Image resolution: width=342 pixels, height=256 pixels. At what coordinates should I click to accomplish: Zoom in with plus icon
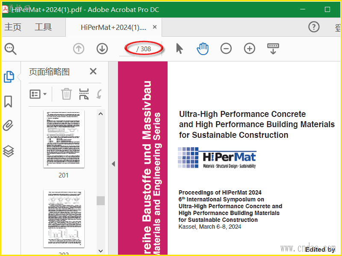pyautogui.click(x=250, y=49)
